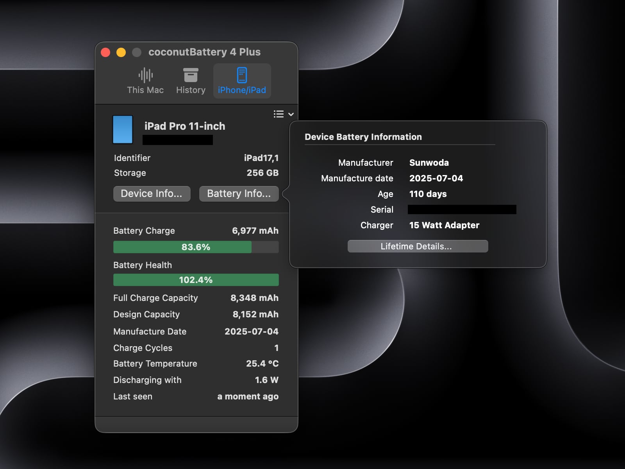Click the coconutBattery 4 Plus window title
The width and height of the screenshot is (625, 469).
click(x=204, y=52)
